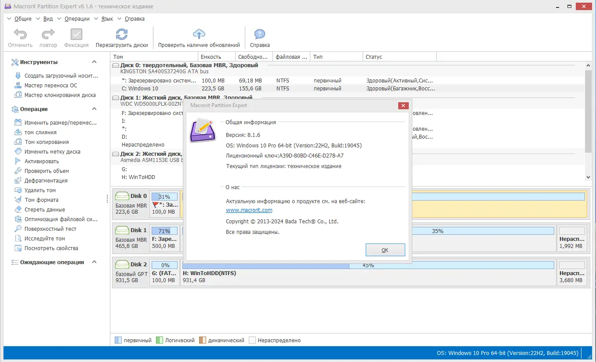Select the Нераспределено row in volume list
This screenshot has height=362, width=596.
[146, 145]
